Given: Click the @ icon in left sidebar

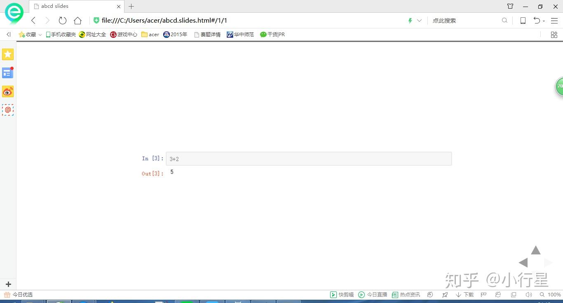Looking at the screenshot, I should click(x=8, y=110).
